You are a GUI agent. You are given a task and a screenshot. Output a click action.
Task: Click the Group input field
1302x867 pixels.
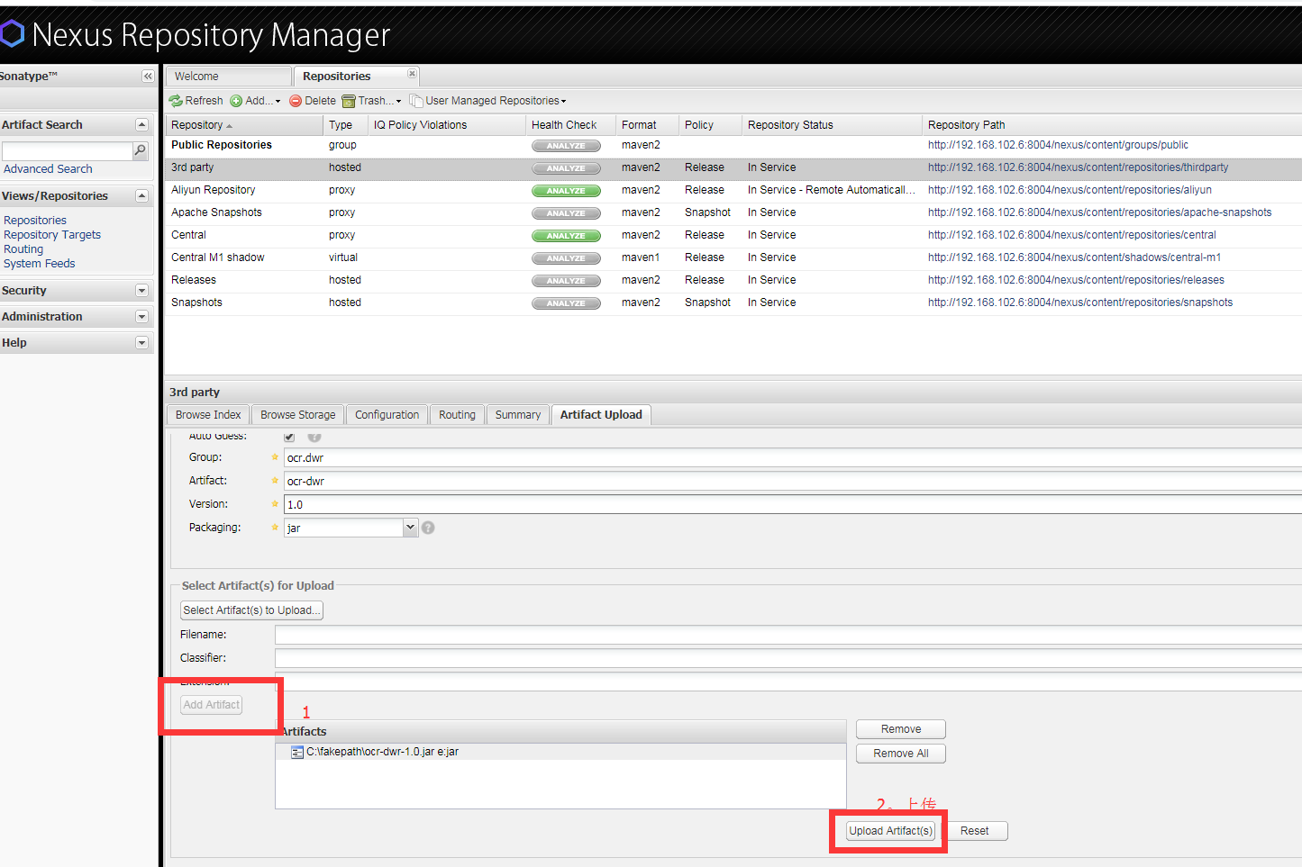point(793,458)
